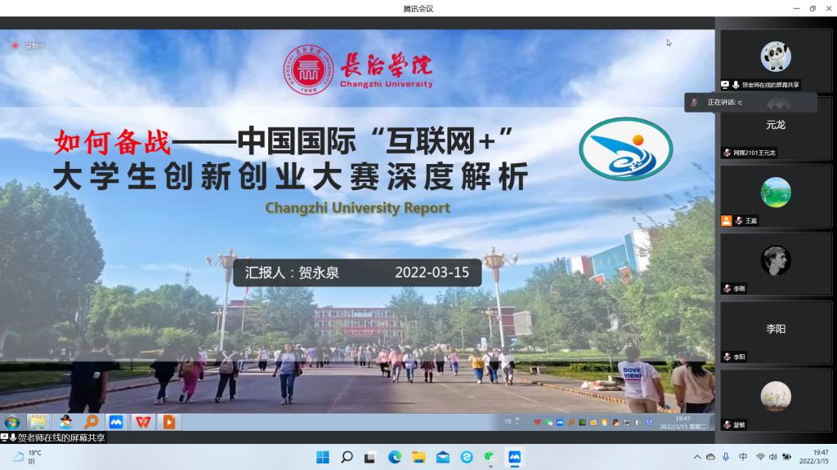Click the recording indicator at top left
The image size is (837, 470).
28,46
